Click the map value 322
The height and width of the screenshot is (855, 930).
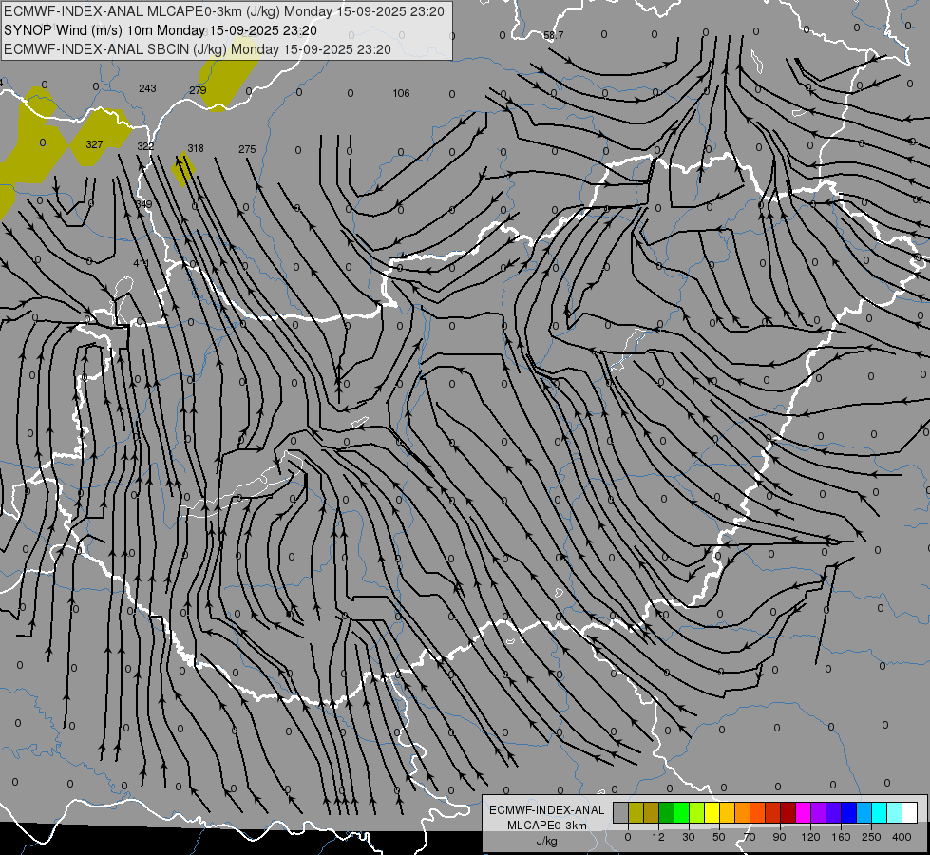click(x=145, y=146)
